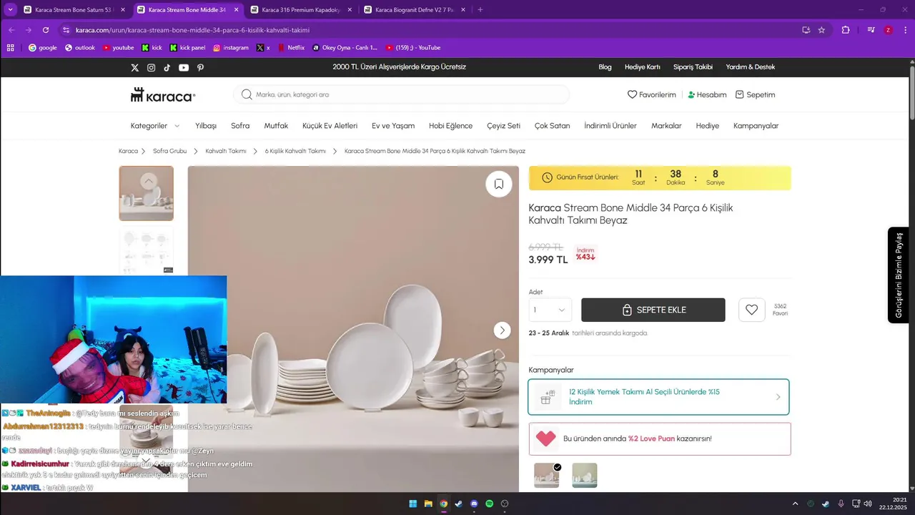Viewport: 915px width, 515px height.
Task: Open İndirimli Ürünler menu
Action: coord(610,126)
